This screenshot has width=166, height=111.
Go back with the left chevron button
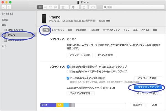pyautogui.click(x=4, y=7)
